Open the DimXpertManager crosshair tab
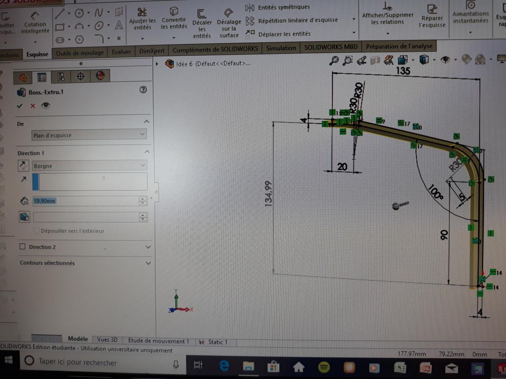Screen dimensions: 506x379 click(81, 76)
